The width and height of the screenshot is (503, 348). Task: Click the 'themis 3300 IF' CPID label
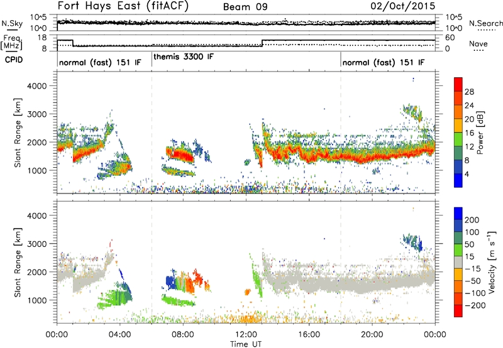point(184,57)
